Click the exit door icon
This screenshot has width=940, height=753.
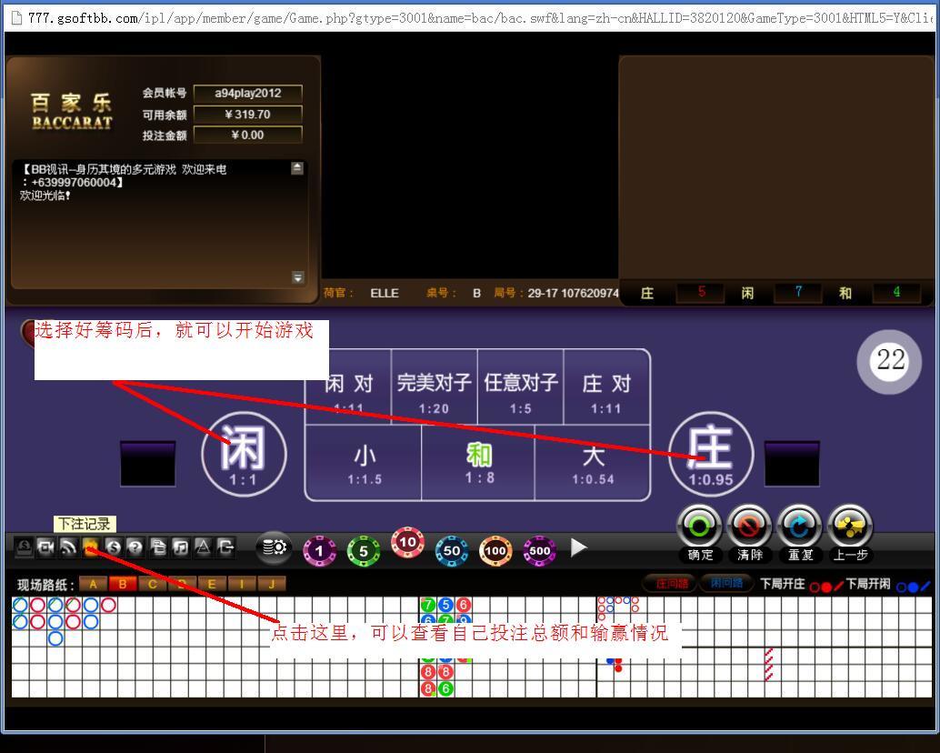[226, 547]
